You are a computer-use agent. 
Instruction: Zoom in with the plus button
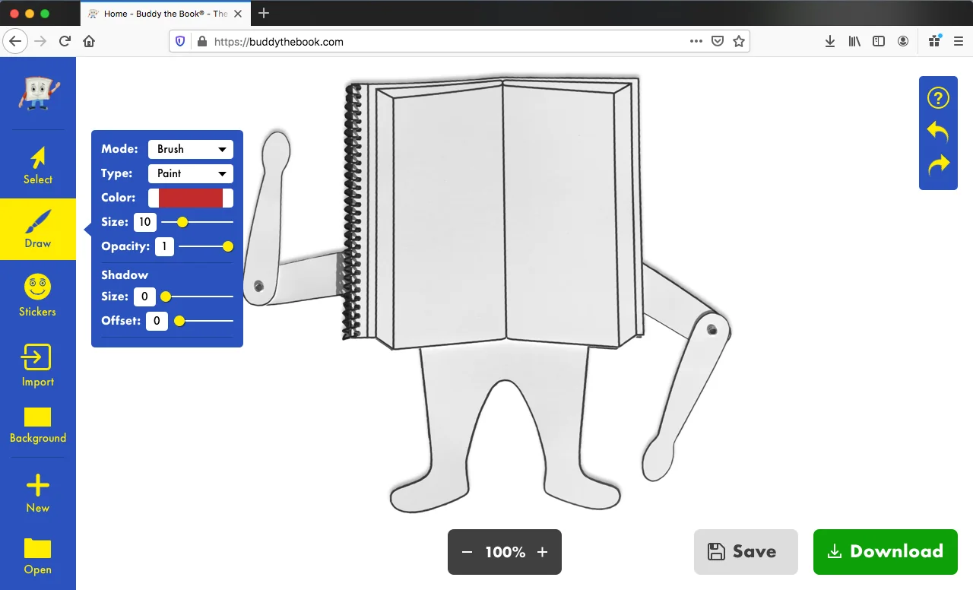tap(542, 552)
